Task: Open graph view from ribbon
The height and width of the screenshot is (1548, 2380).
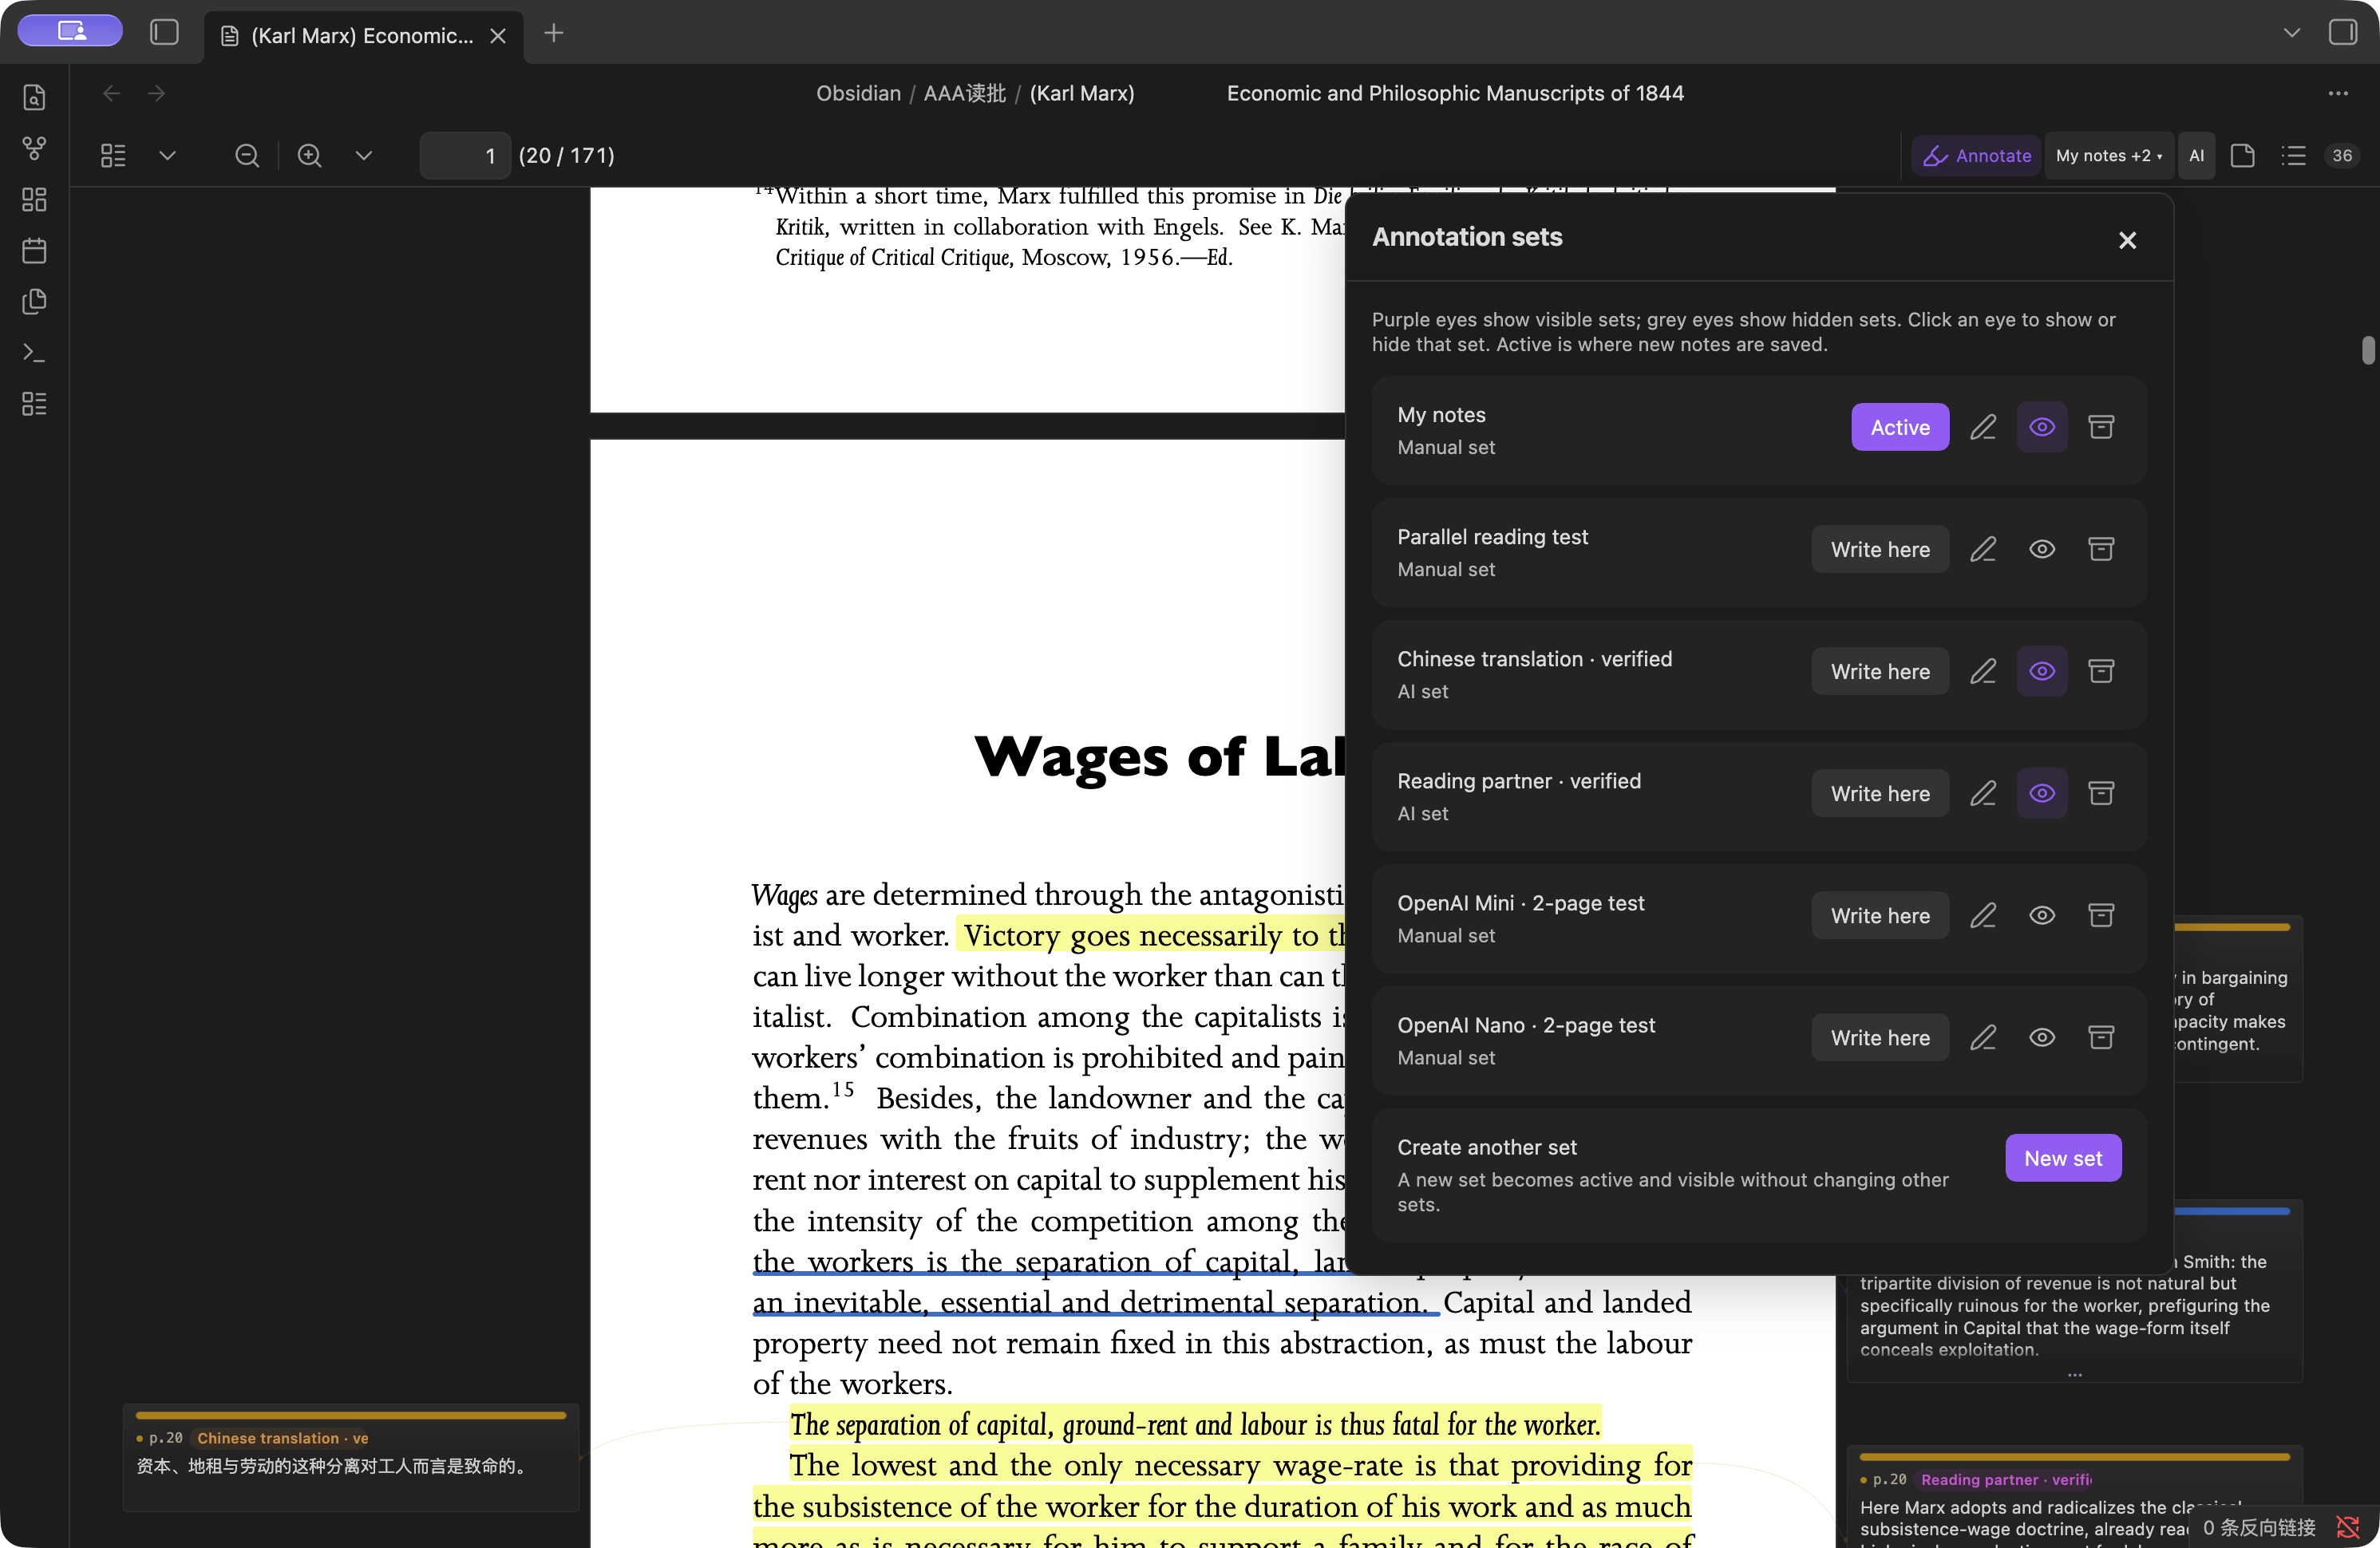Action: tap(35, 148)
